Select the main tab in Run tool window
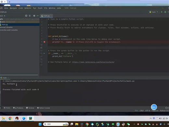 click(x=5, y=78)
